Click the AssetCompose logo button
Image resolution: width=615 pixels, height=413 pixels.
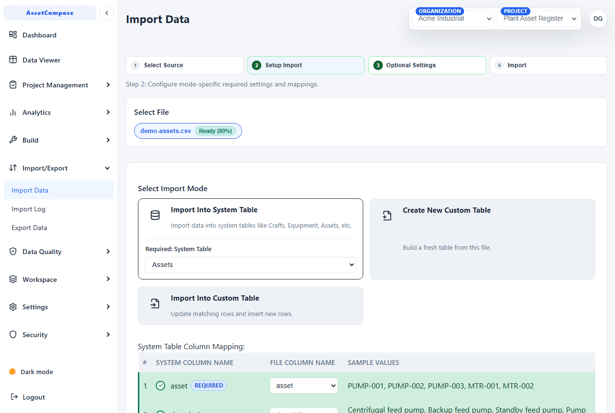(50, 13)
